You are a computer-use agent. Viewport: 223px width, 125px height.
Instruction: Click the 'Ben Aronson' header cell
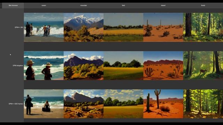(x=13, y=6)
